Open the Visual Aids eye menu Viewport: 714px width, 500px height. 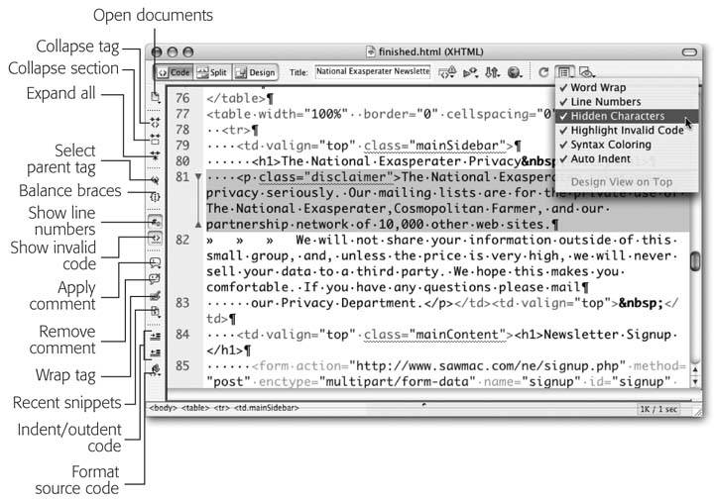coord(586,72)
